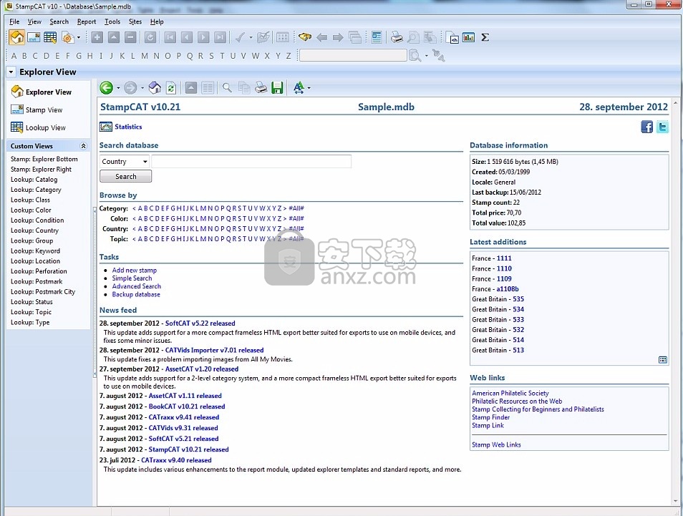
Task: Open the Report menu
Action: tap(86, 21)
